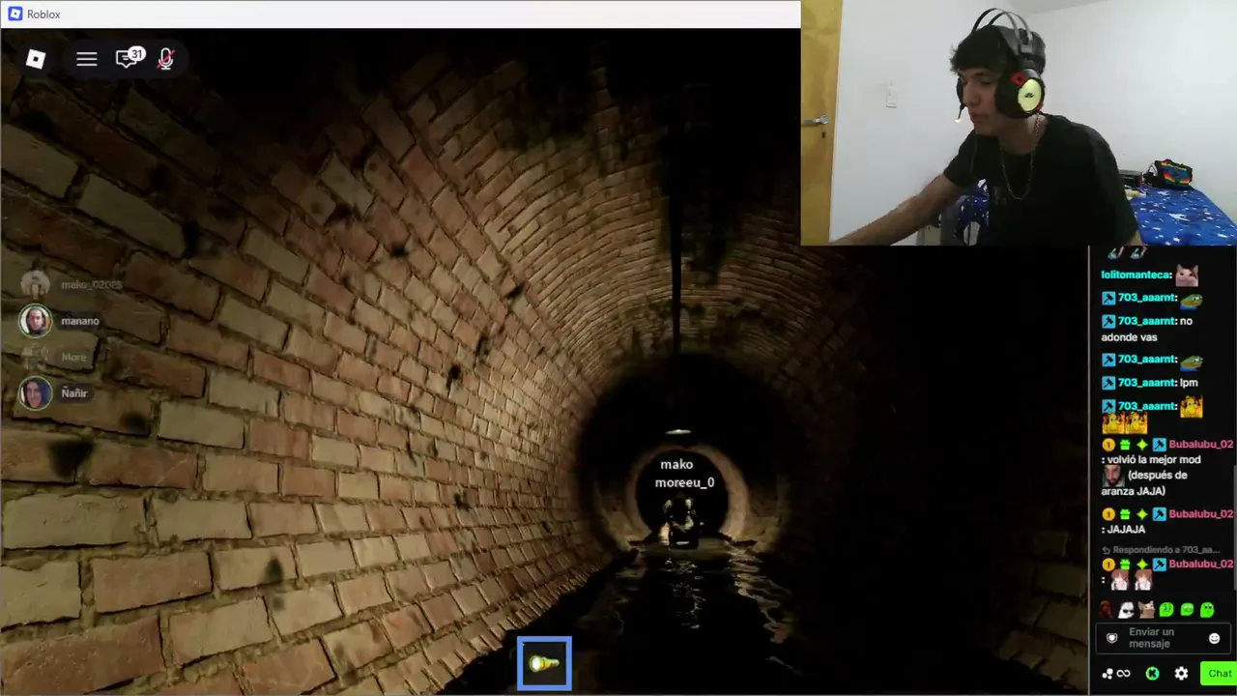Click manano's avatar in the player list
The width and height of the screenshot is (1237, 696).
click(x=36, y=321)
